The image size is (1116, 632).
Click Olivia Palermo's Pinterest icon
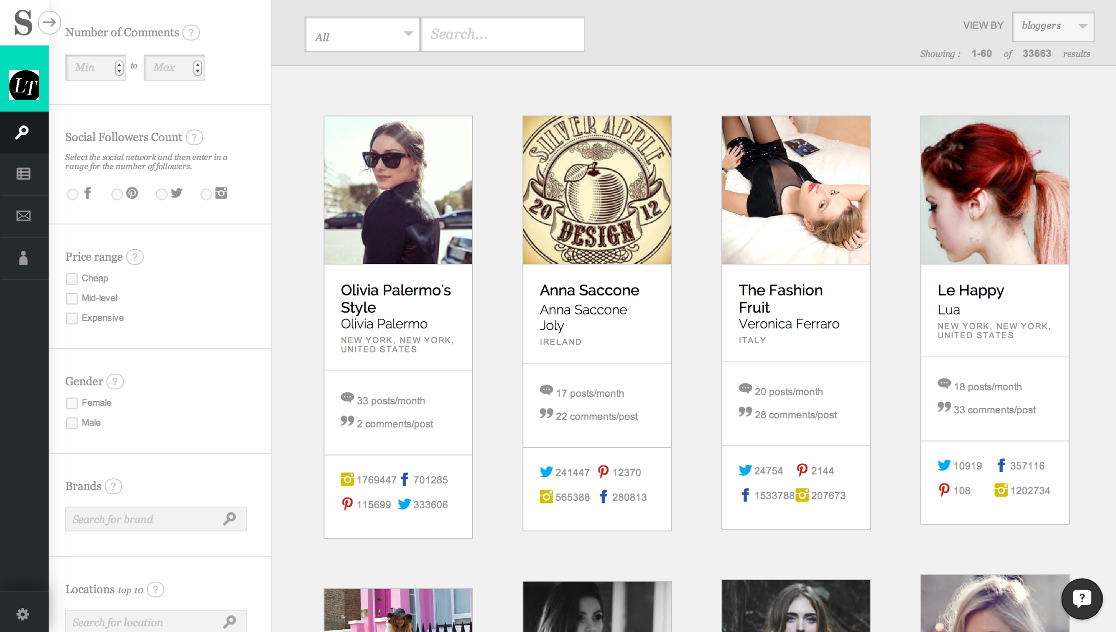coord(347,504)
